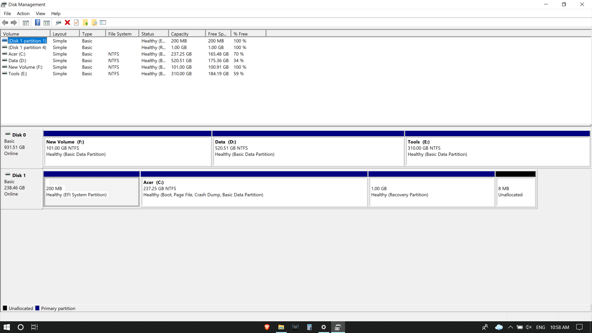Open File Explorer from taskbar

click(x=281, y=327)
